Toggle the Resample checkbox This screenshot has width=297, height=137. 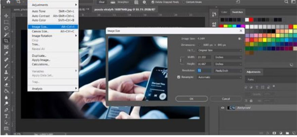coord(179,77)
